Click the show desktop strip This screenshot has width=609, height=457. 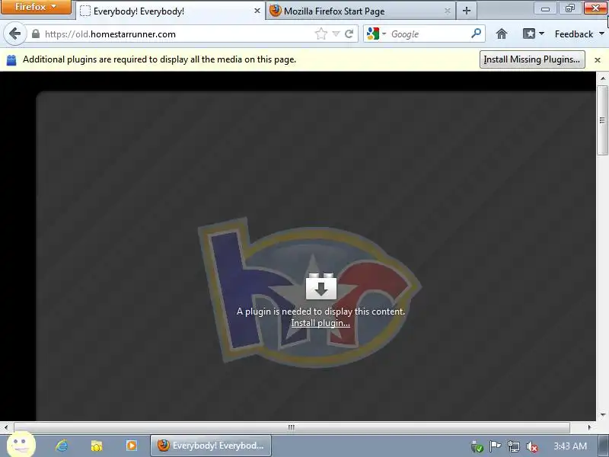(604, 446)
